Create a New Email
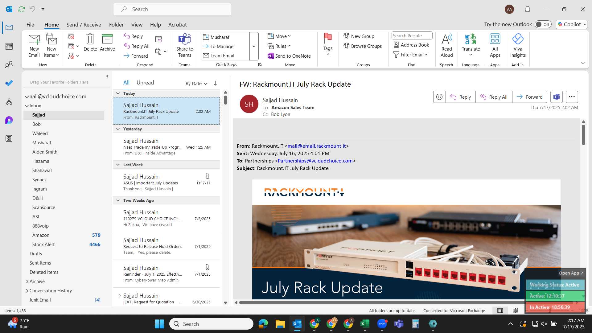Viewport: 592px width, 333px height. pyautogui.click(x=34, y=46)
